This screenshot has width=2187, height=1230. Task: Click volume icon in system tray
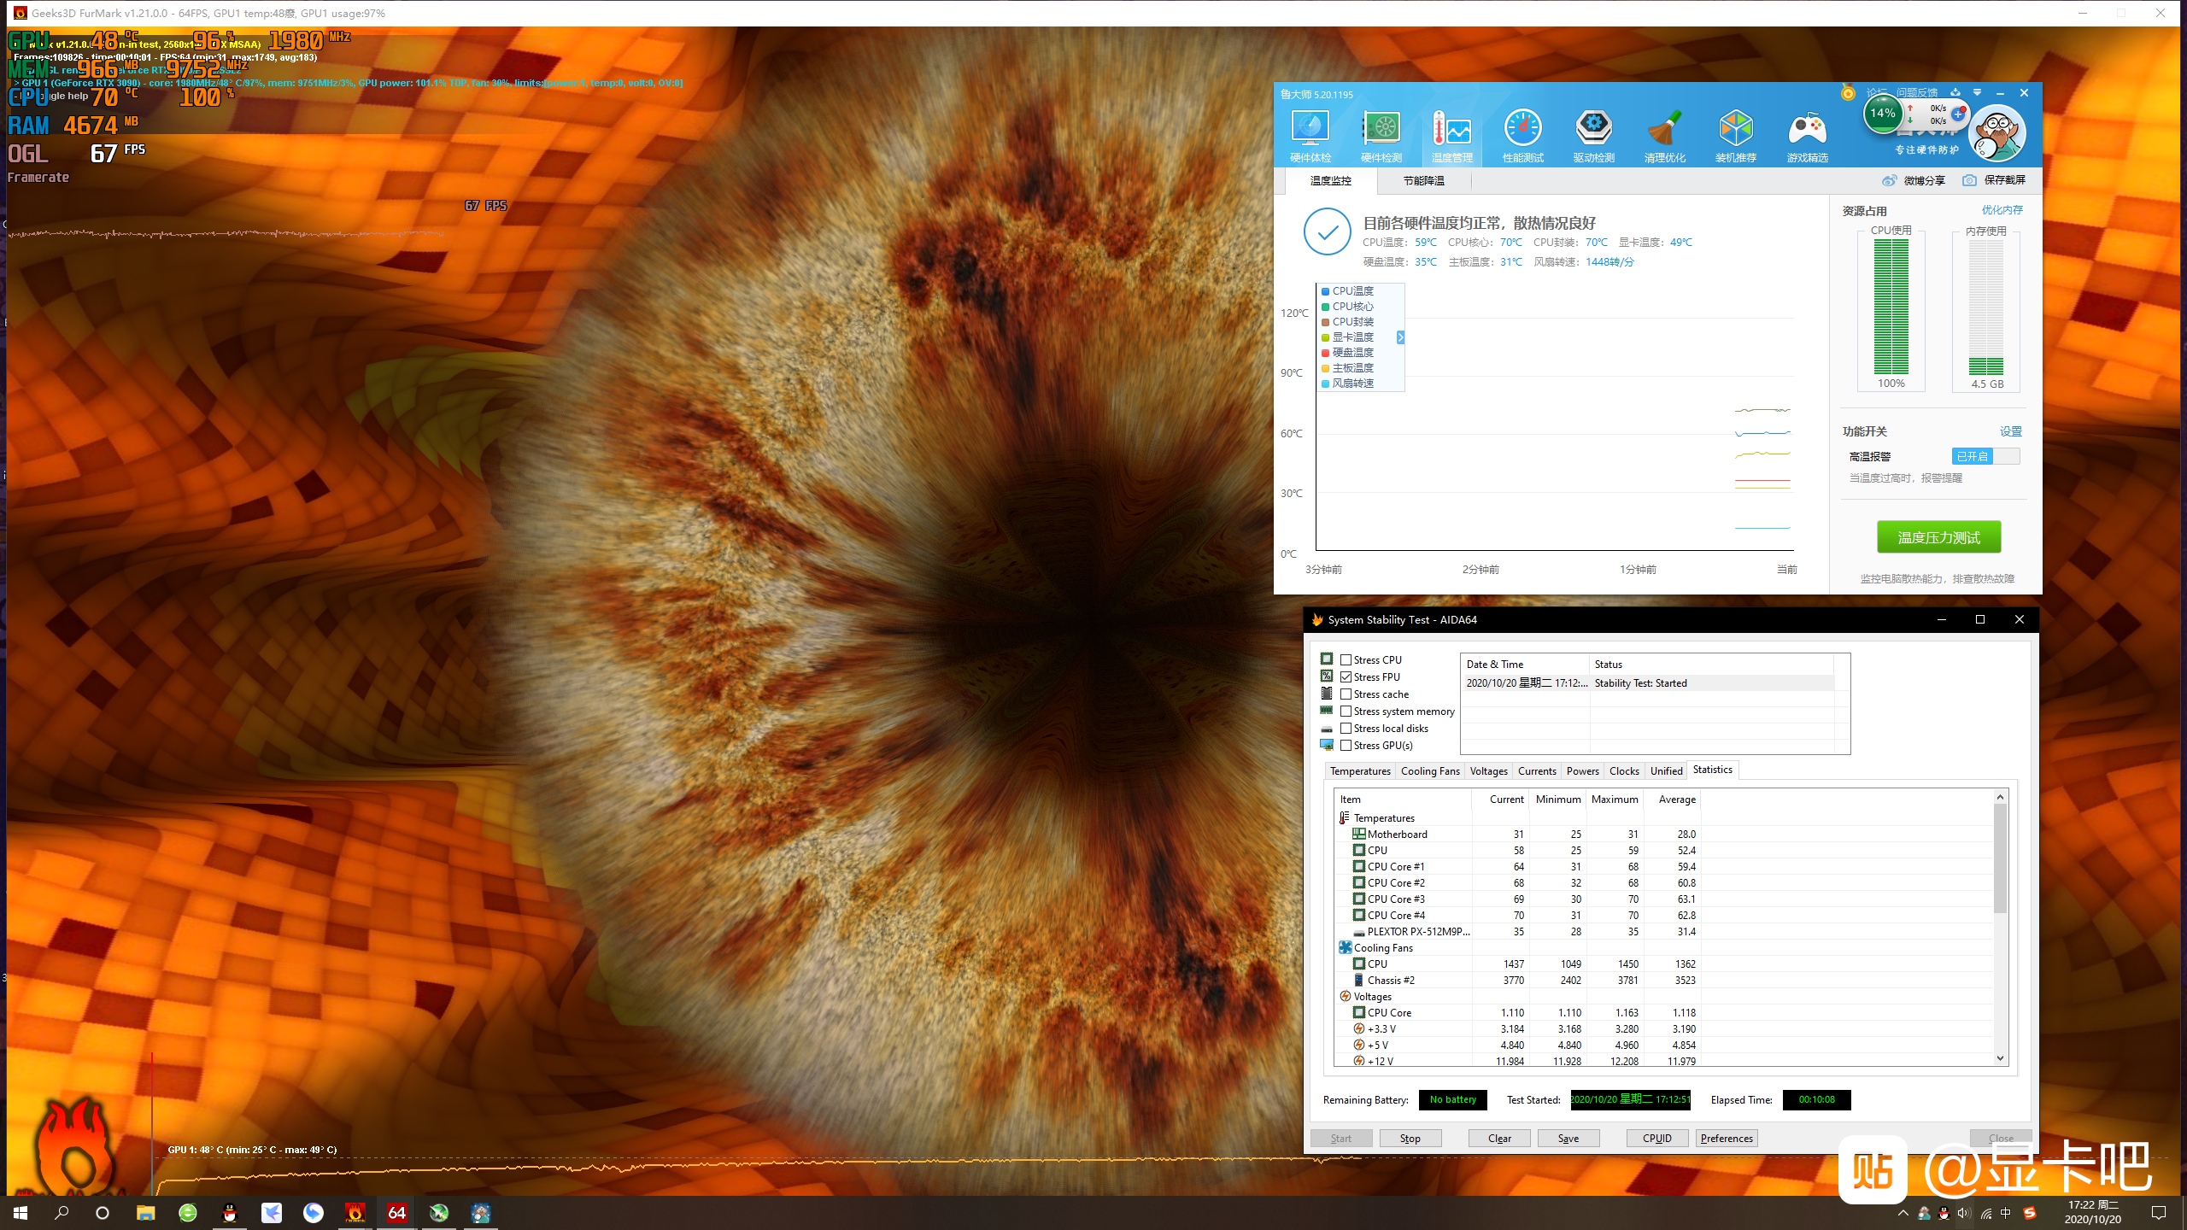click(x=1964, y=1213)
